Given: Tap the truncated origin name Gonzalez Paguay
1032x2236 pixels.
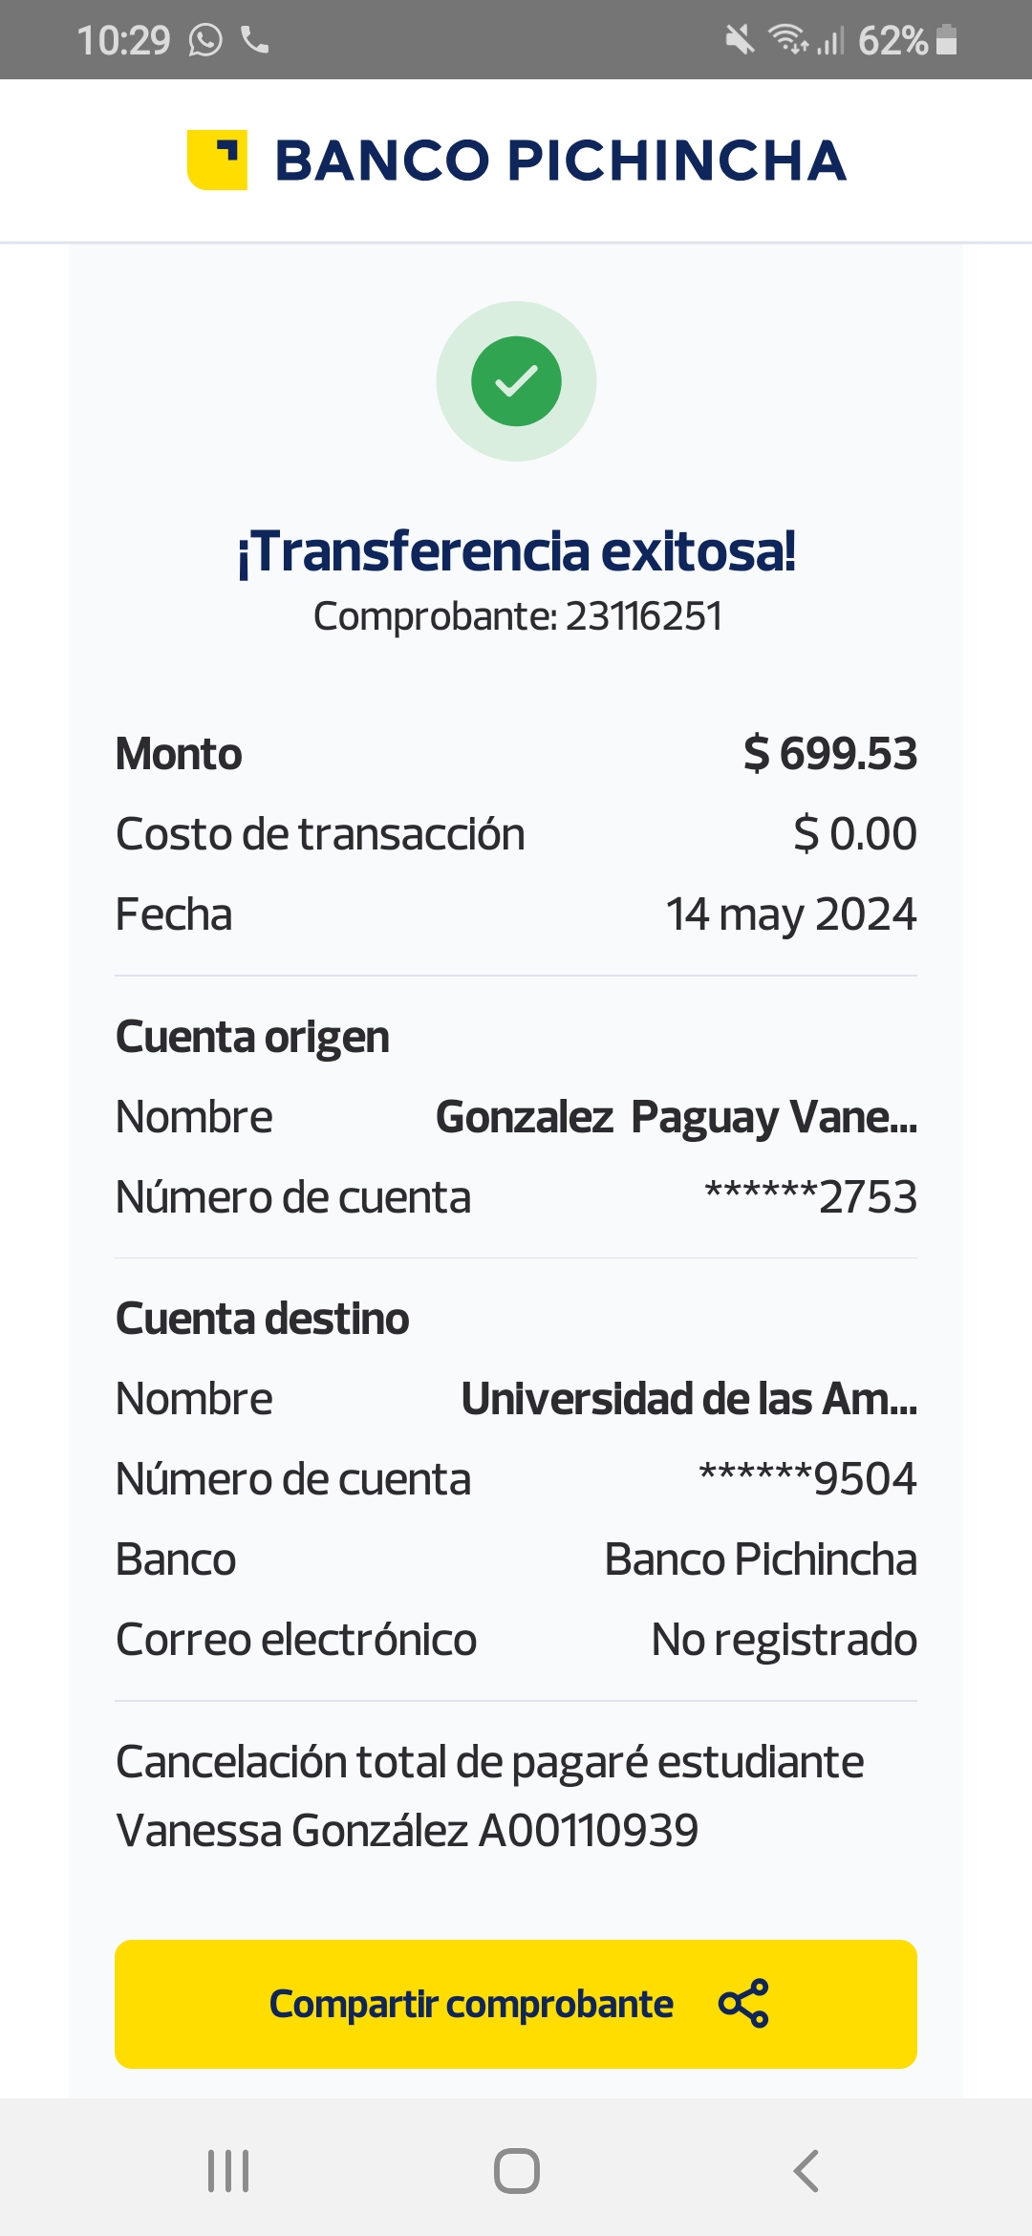Looking at the screenshot, I should 676,1117.
